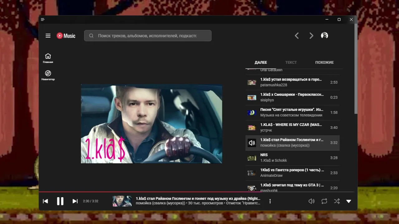Navigate back with the left arrow
Viewport: 399px width, 224px height.
click(x=297, y=36)
